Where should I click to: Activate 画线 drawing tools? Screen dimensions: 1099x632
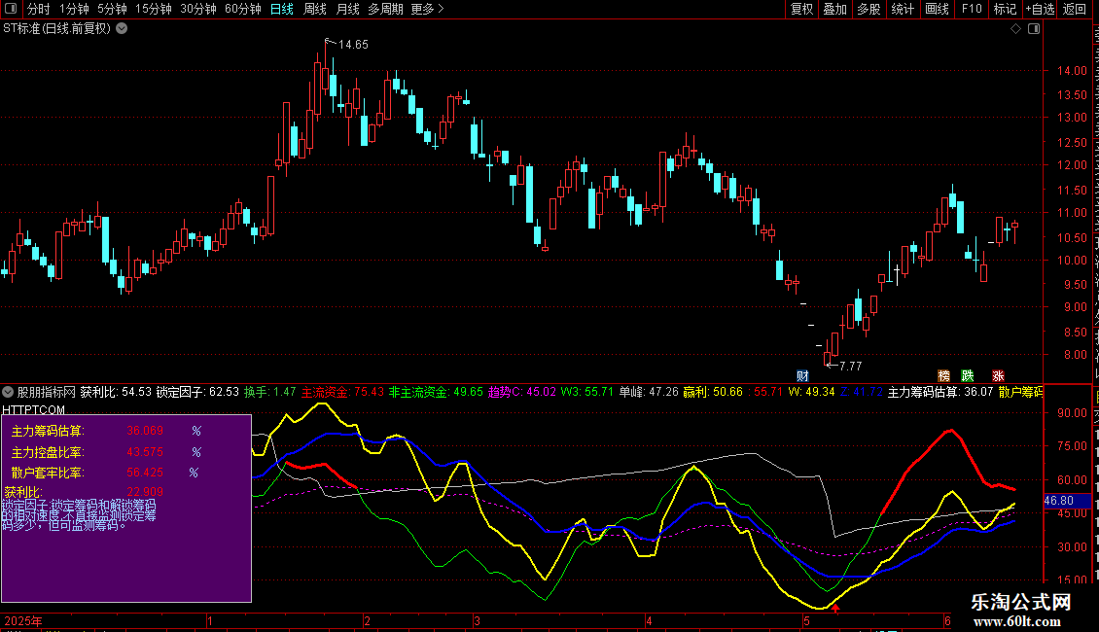pos(937,9)
